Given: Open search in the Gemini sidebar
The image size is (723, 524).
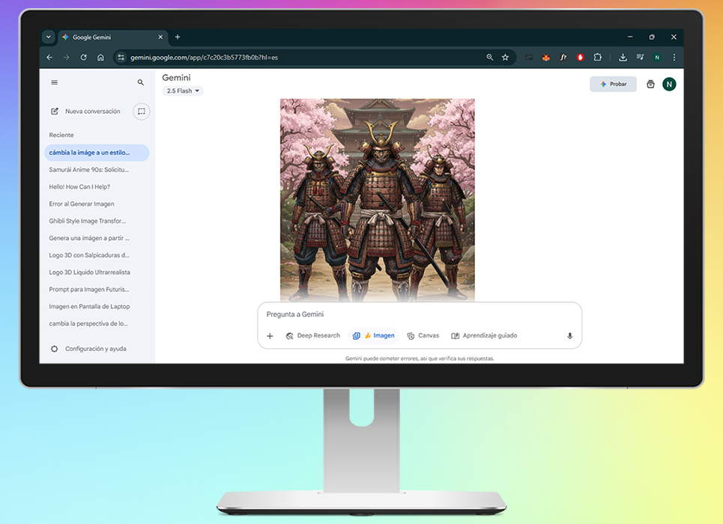Looking at the screenshot, I should [141, 82].
